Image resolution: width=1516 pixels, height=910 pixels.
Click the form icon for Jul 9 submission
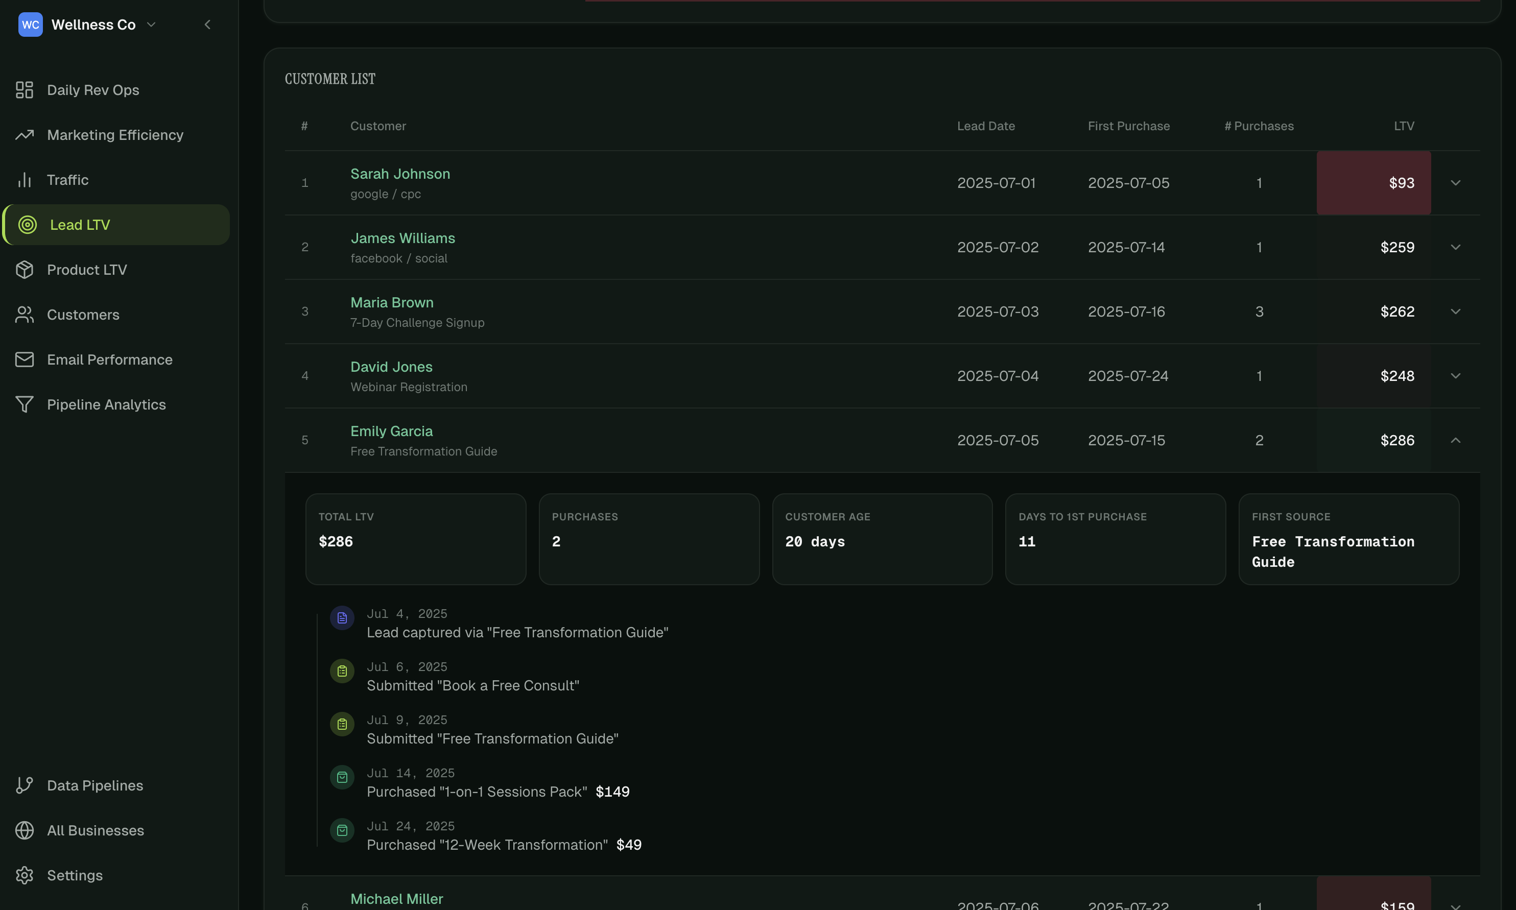[342, 724]
